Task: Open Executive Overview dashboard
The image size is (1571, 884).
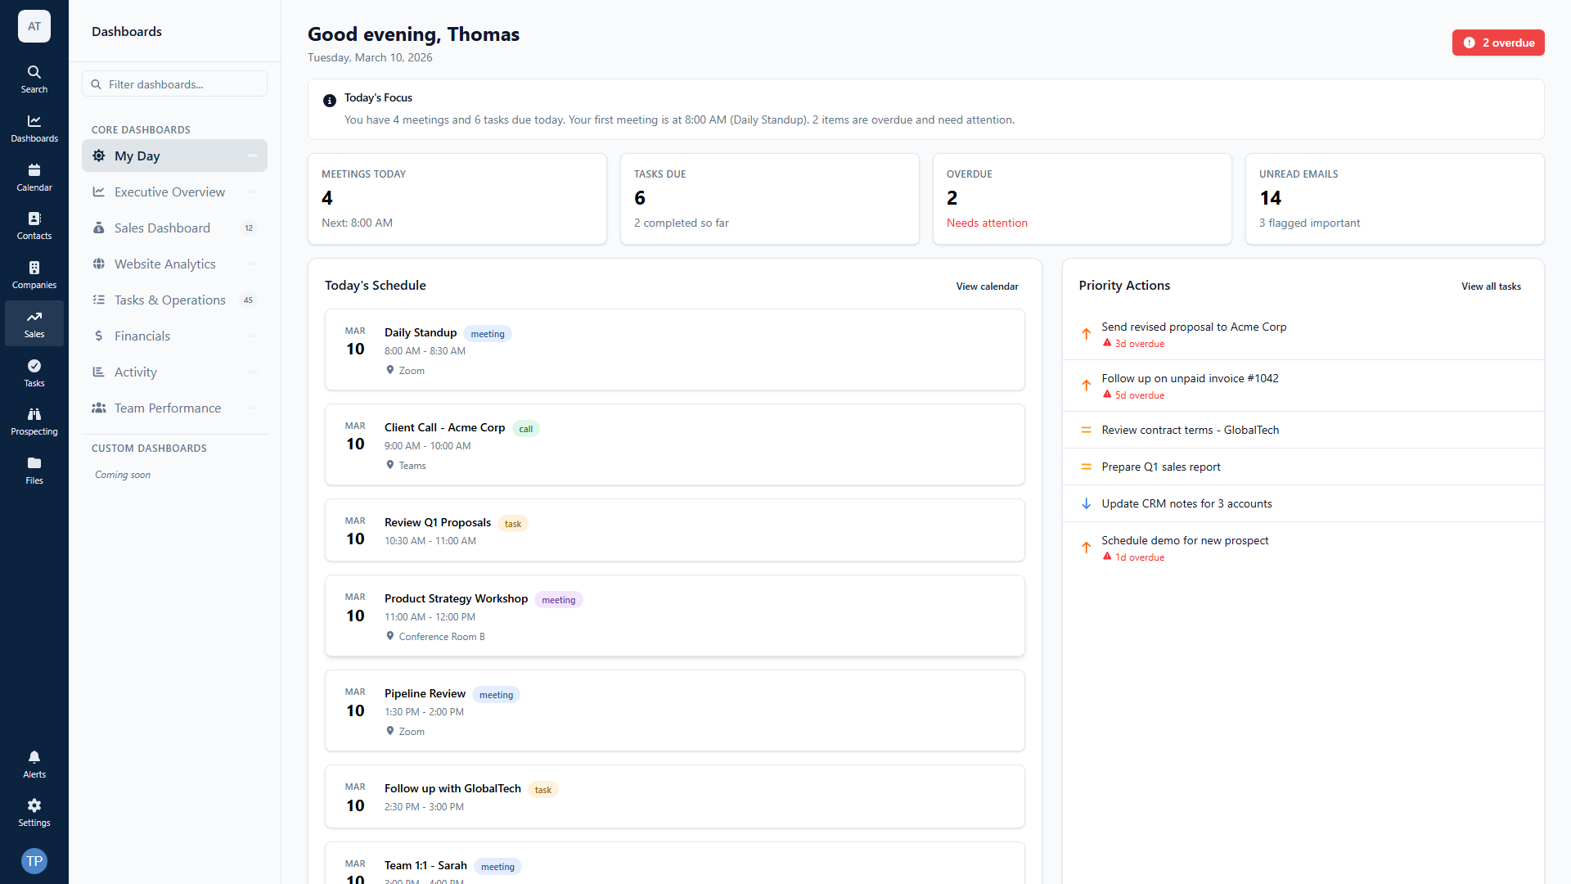Action: coord(174,192)
